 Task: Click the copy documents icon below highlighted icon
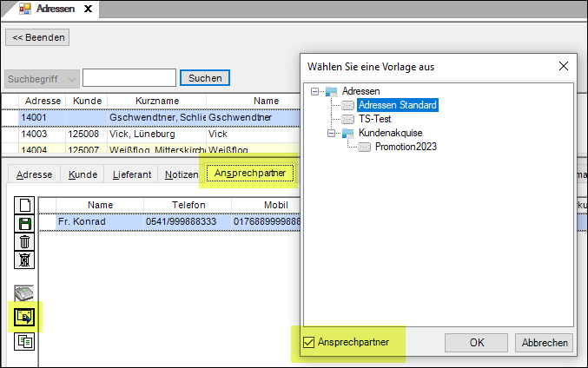point(25,341)
